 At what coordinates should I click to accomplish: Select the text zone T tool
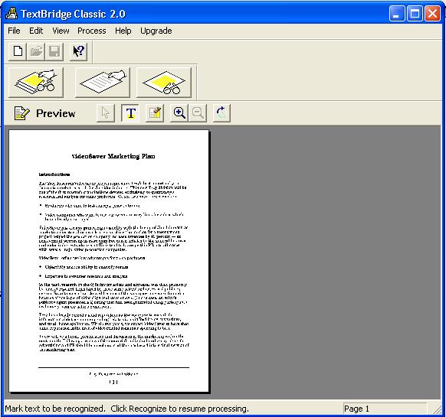130,113
